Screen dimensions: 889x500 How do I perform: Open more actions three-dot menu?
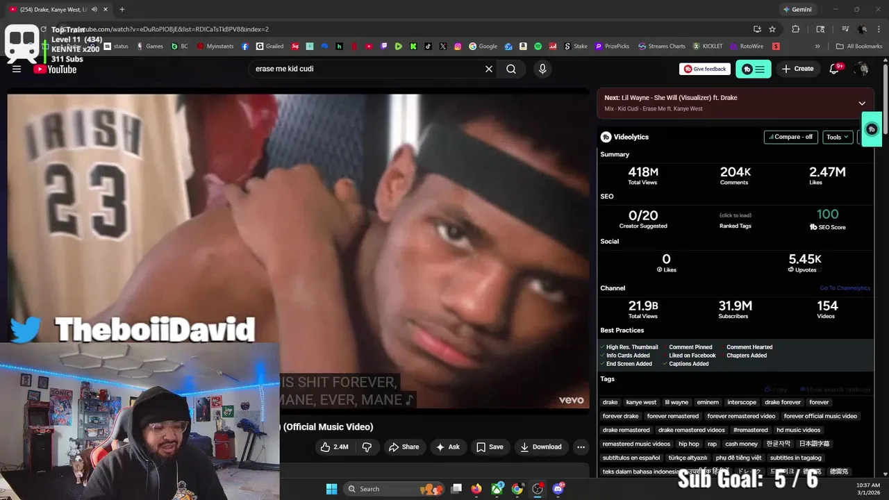581,447
